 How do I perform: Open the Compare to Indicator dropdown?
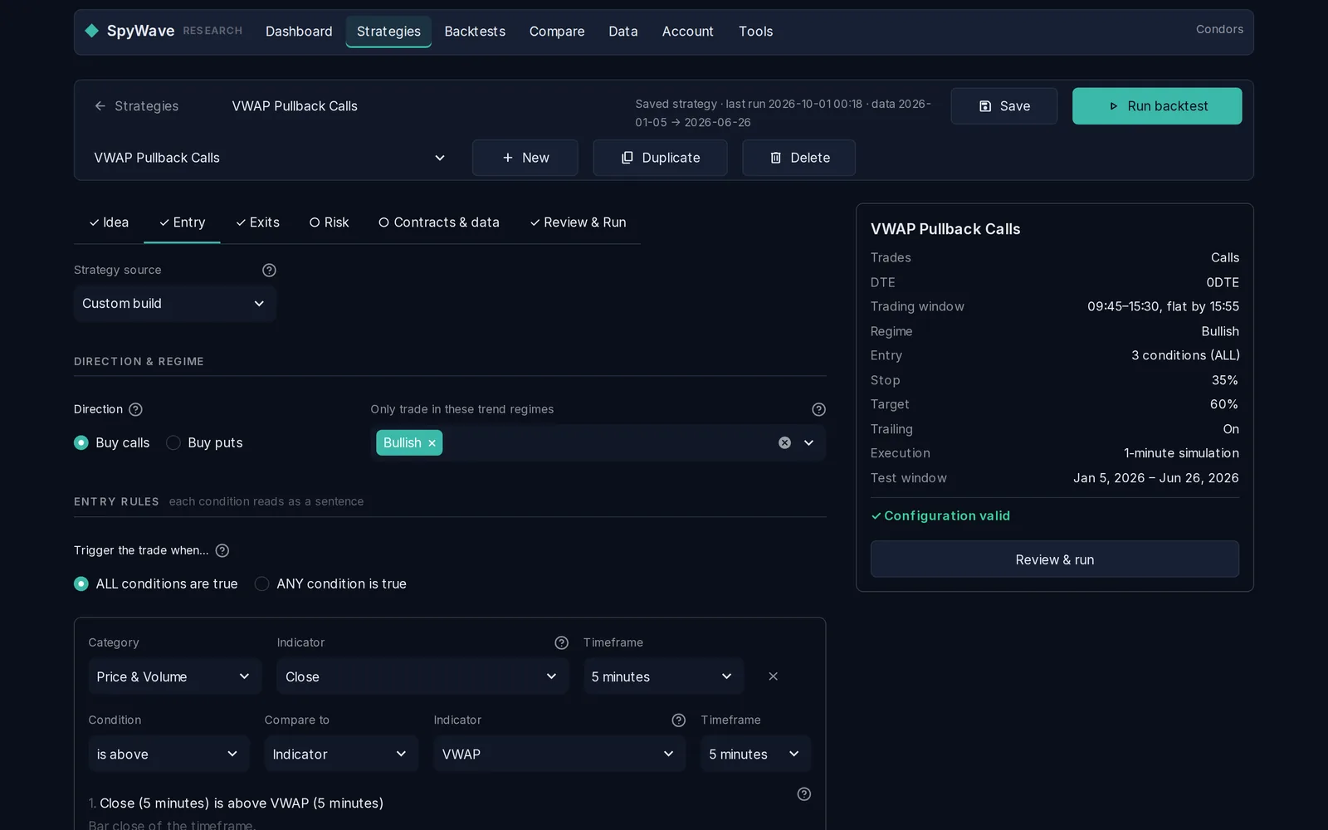(x=341, y=754)
